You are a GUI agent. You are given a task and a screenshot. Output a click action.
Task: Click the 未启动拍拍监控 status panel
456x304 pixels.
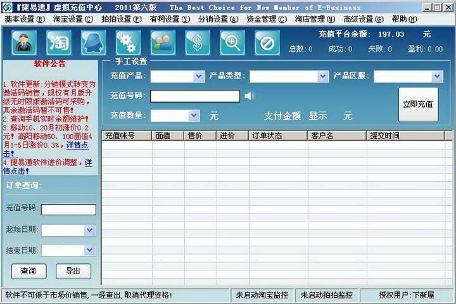pos(327,295)
